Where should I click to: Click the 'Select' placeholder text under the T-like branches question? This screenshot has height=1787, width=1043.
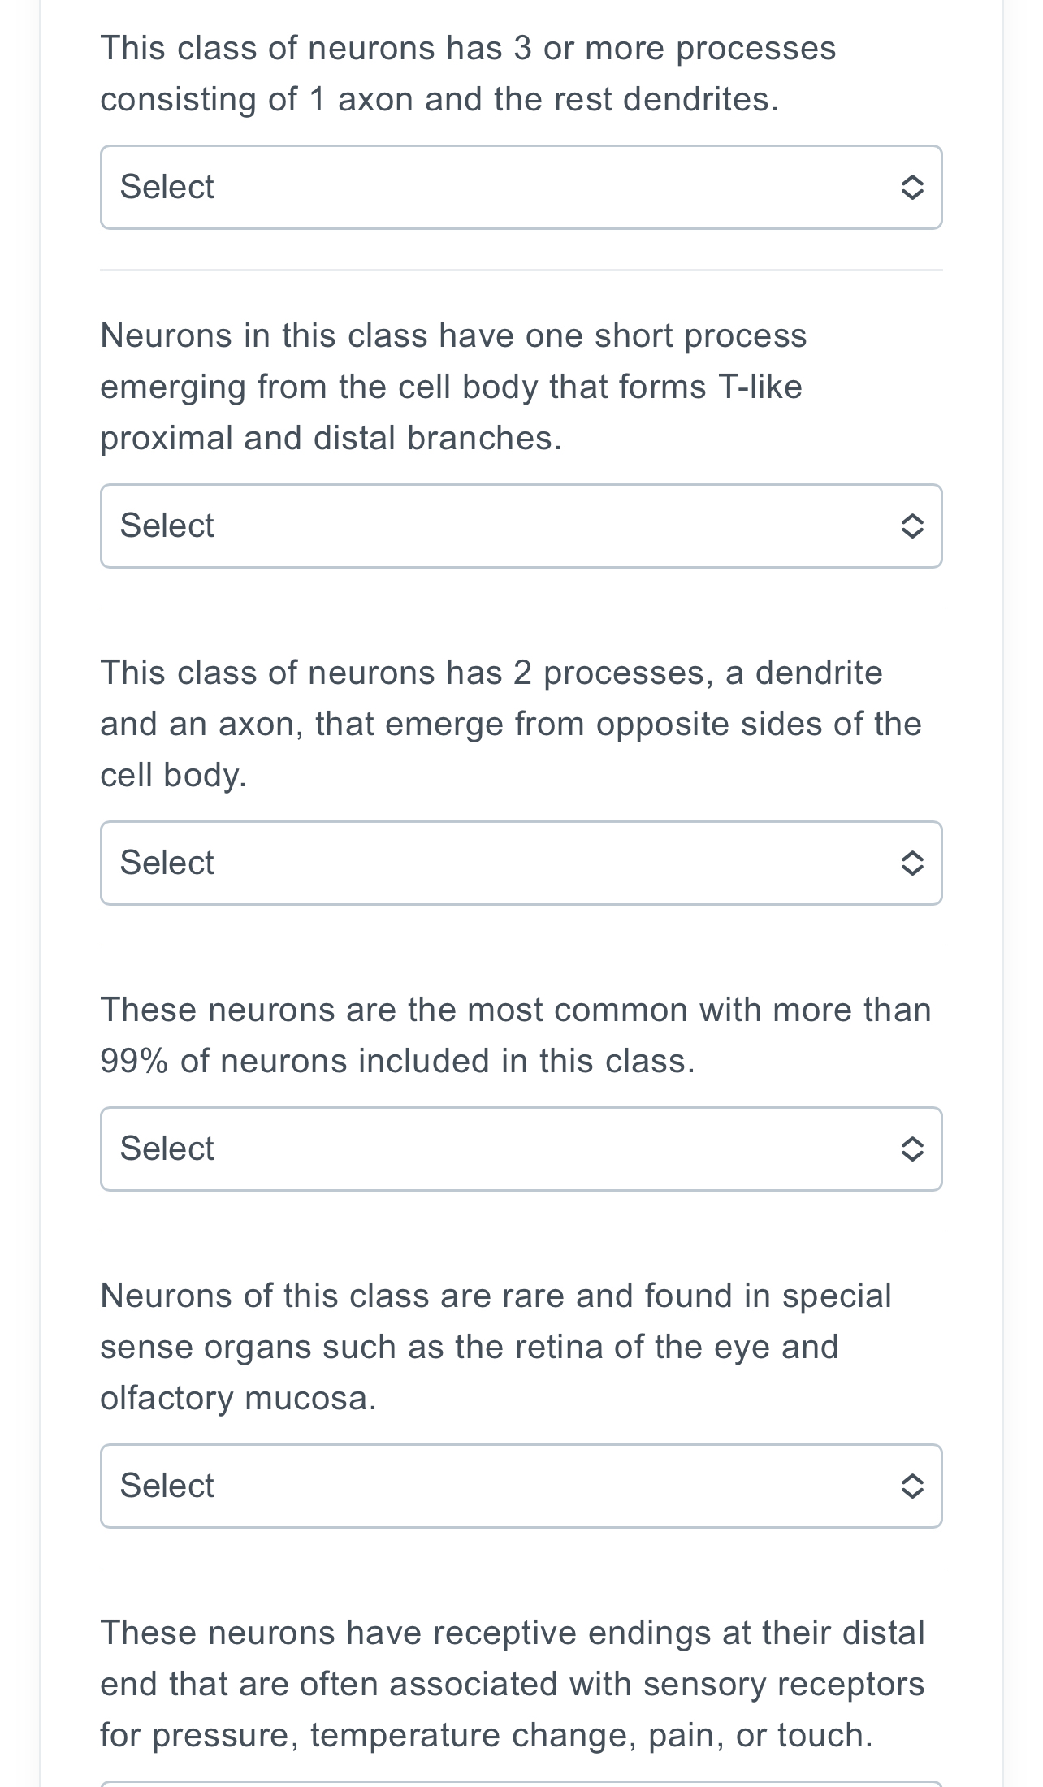click(x=167, y=526)
